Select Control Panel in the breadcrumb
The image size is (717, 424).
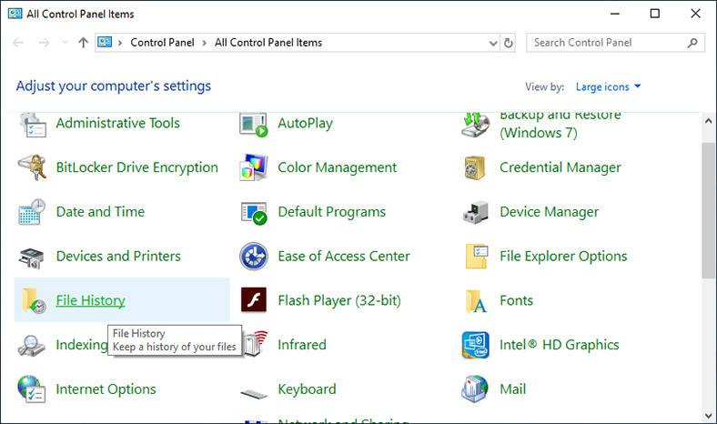[162, 43]
